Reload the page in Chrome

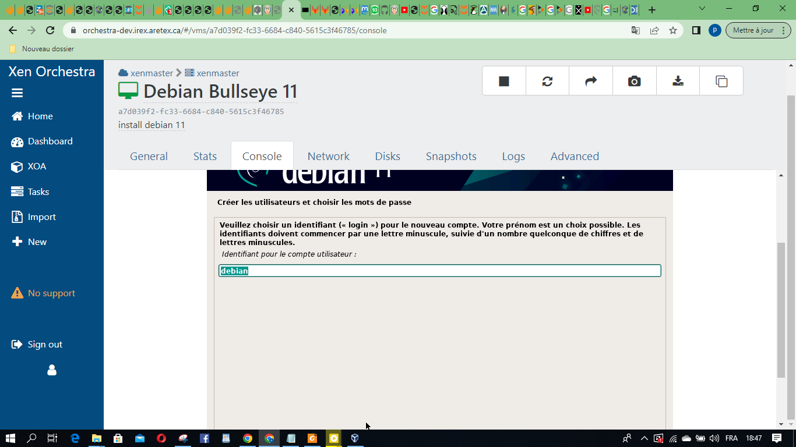50,30
